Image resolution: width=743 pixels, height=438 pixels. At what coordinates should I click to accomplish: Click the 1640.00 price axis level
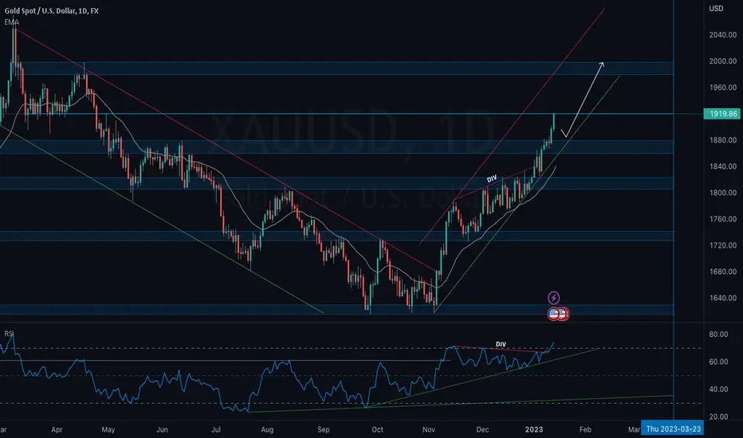[x=722, y=298]
